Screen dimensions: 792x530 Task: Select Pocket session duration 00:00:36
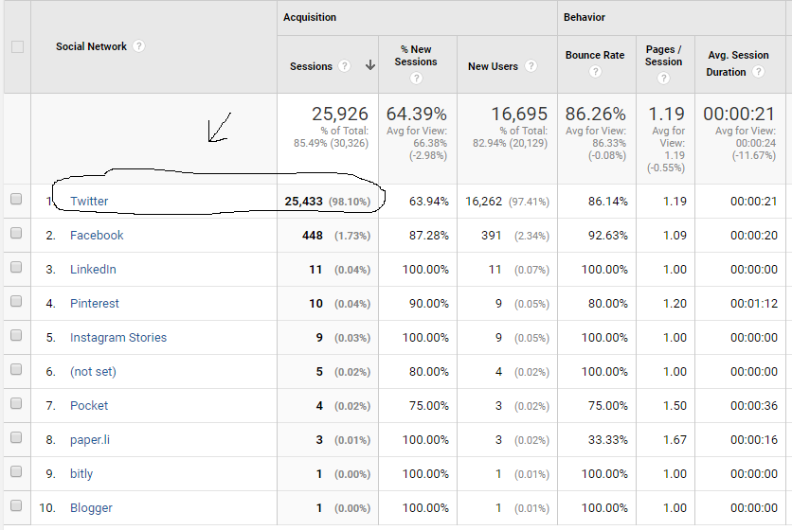point(753,405)
